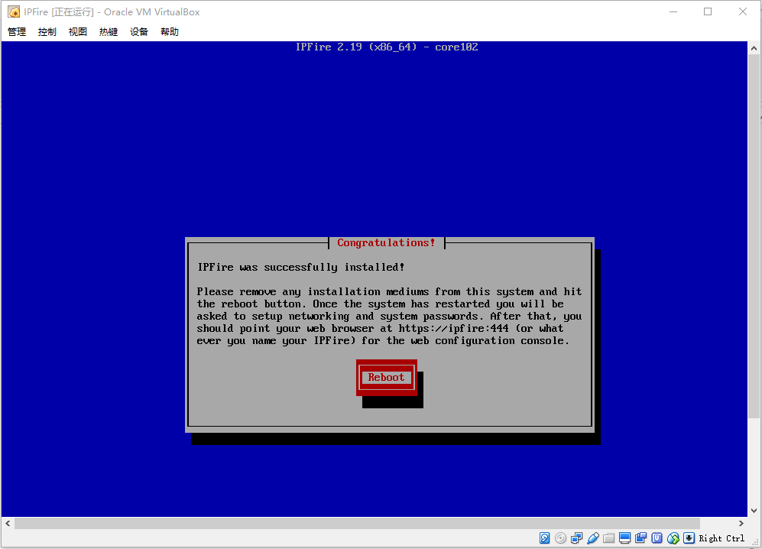Click the hard disk activity status icon
The width and height of the screenshot is (762, 549).
click(x=544, y=538)
